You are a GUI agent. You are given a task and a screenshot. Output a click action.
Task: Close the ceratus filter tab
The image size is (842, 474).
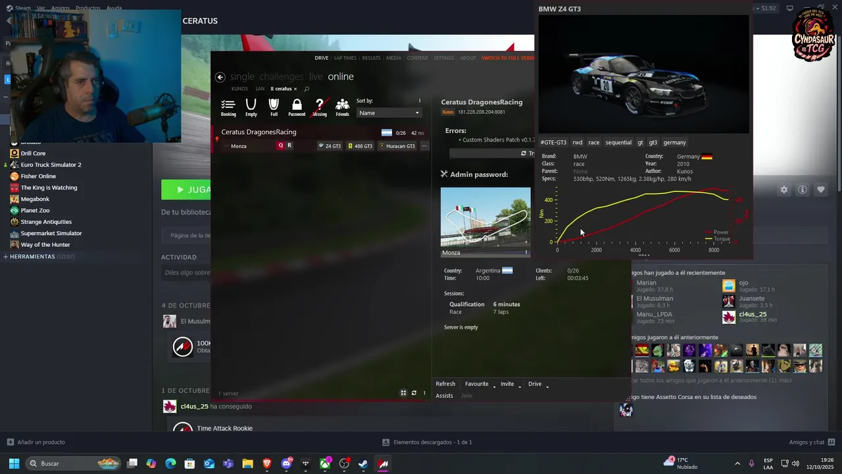(295, 89)
